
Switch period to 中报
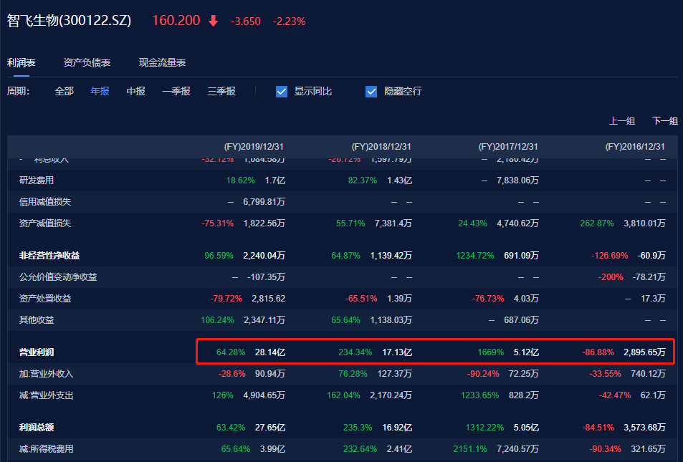click(135, 92)
